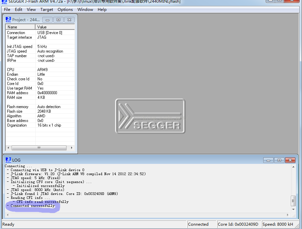This screenshot has height=229, width=302.
Task: Click Project panel horizontal scrollbar thumb
Action: [x=39, y=148]
